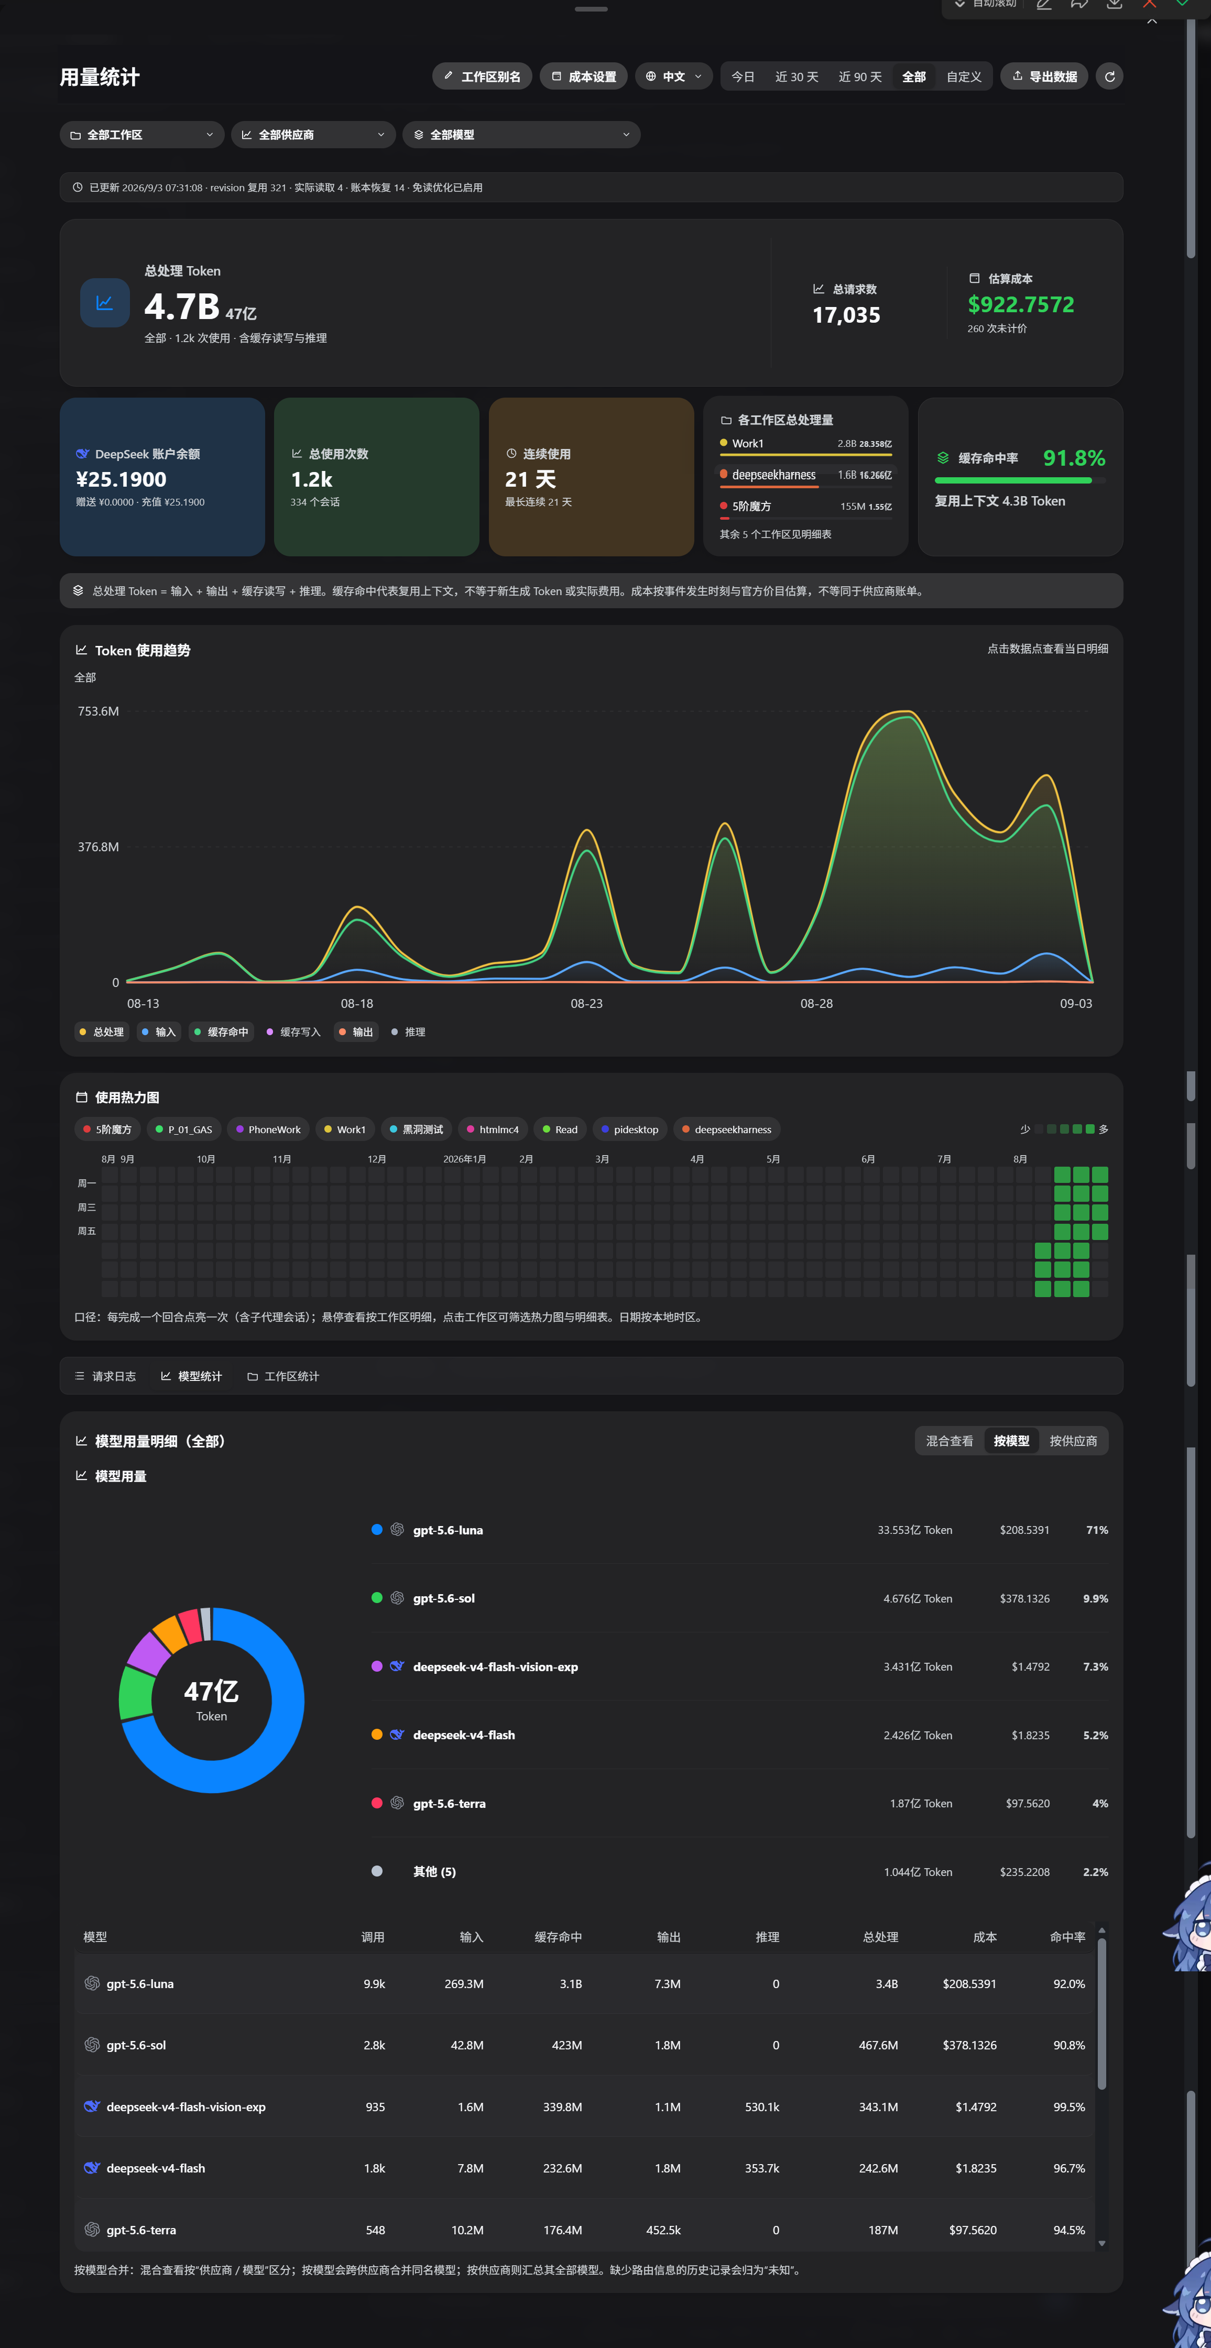Click the clock icon beside 连续使用

click(x=511, y=454)
